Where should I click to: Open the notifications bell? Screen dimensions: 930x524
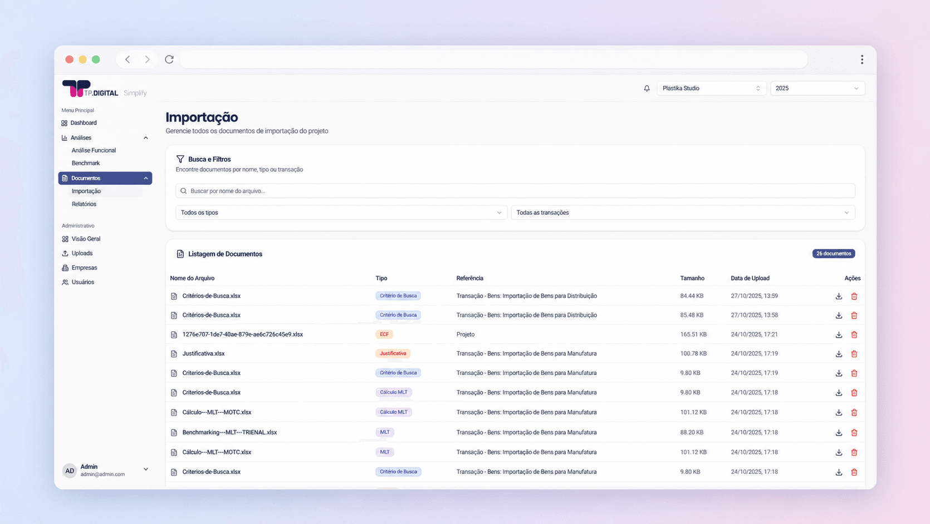pos(647,88)
